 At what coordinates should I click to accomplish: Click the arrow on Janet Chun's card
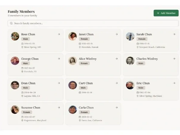(x=116, y=34)
